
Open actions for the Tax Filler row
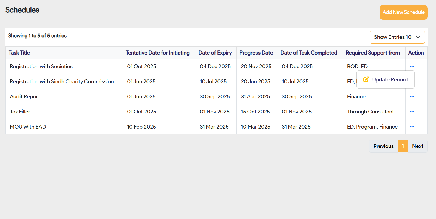412,112
